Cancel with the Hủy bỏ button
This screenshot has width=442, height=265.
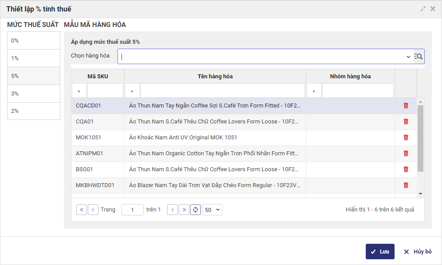[418, 252]
